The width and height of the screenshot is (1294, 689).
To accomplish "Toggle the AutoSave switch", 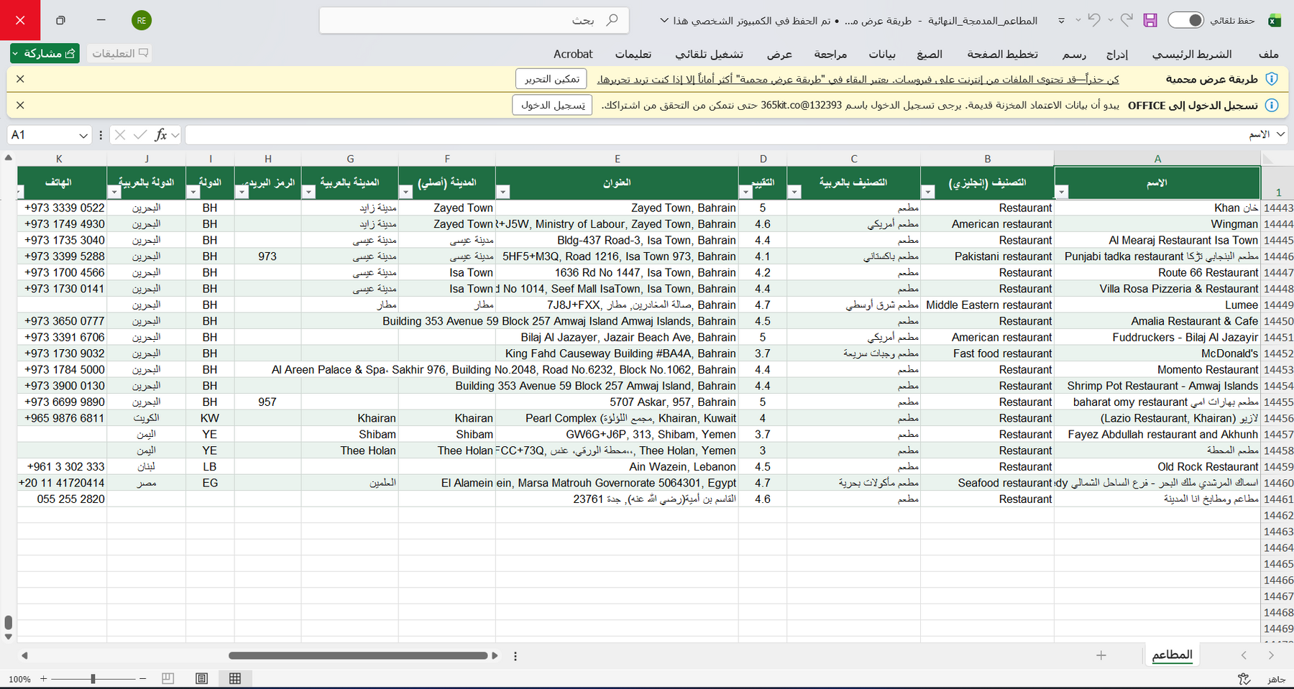I will [1185, 20].
